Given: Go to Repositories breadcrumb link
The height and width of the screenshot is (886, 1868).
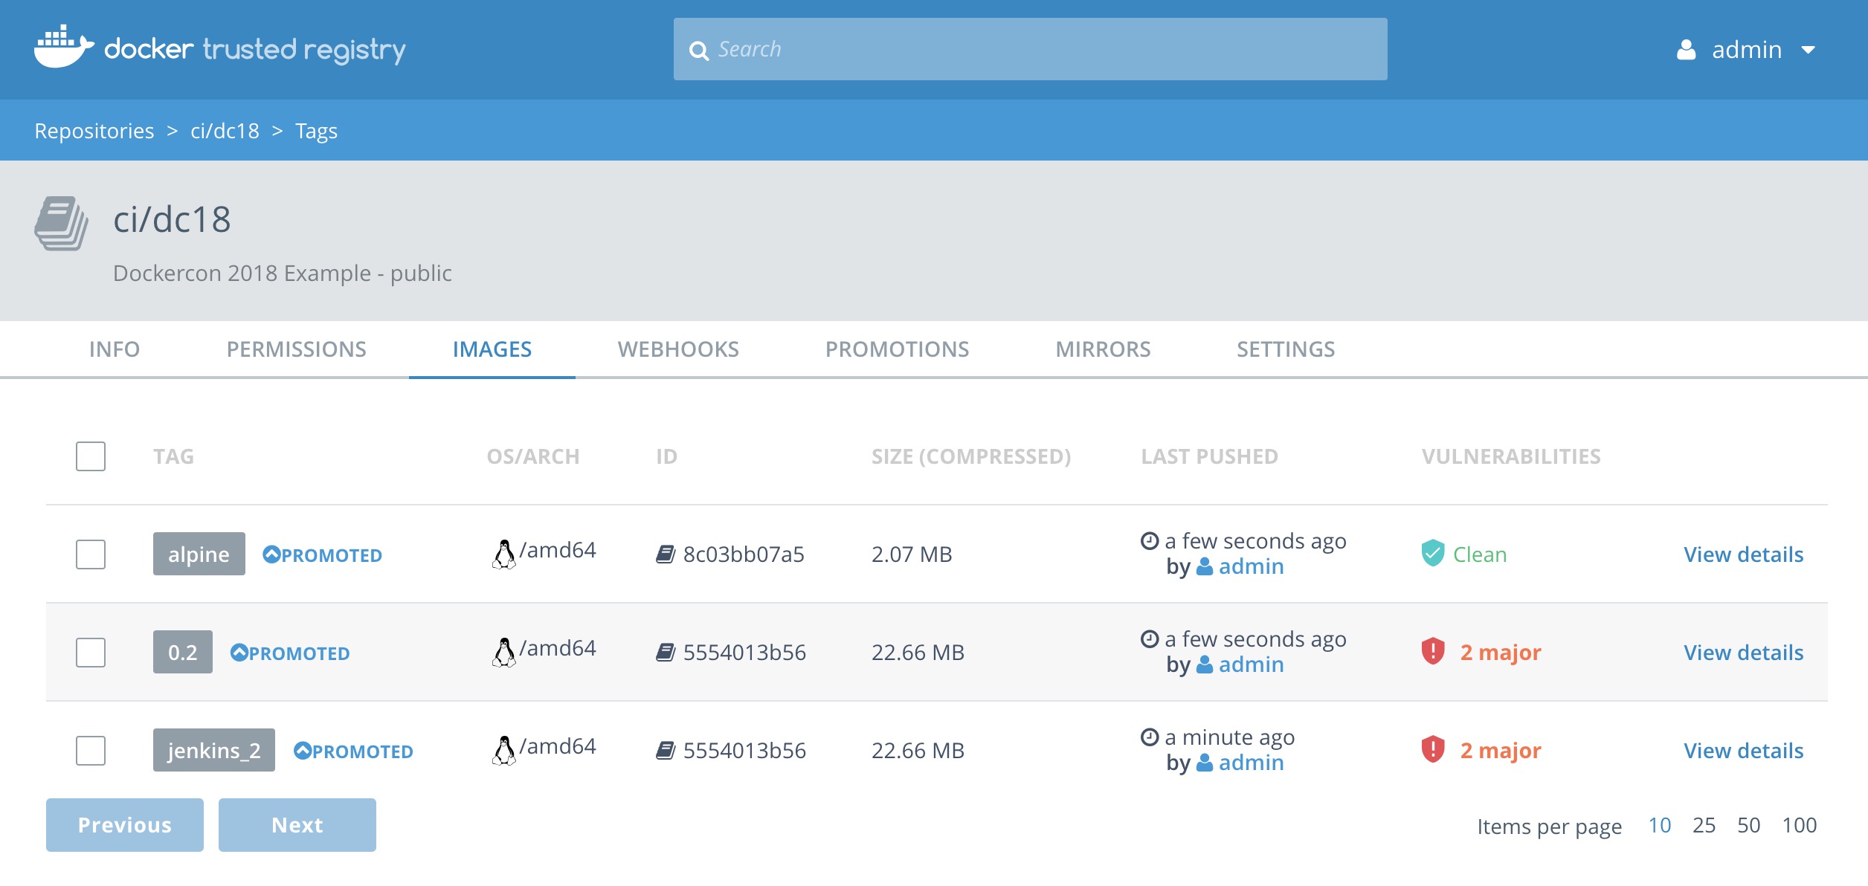Looking at the screenshot, I should (94, 131).
